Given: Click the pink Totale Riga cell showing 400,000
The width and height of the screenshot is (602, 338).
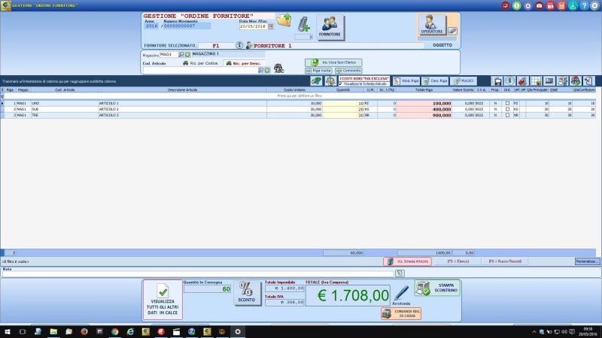Looking at the screenshot, I should point(424,109).
